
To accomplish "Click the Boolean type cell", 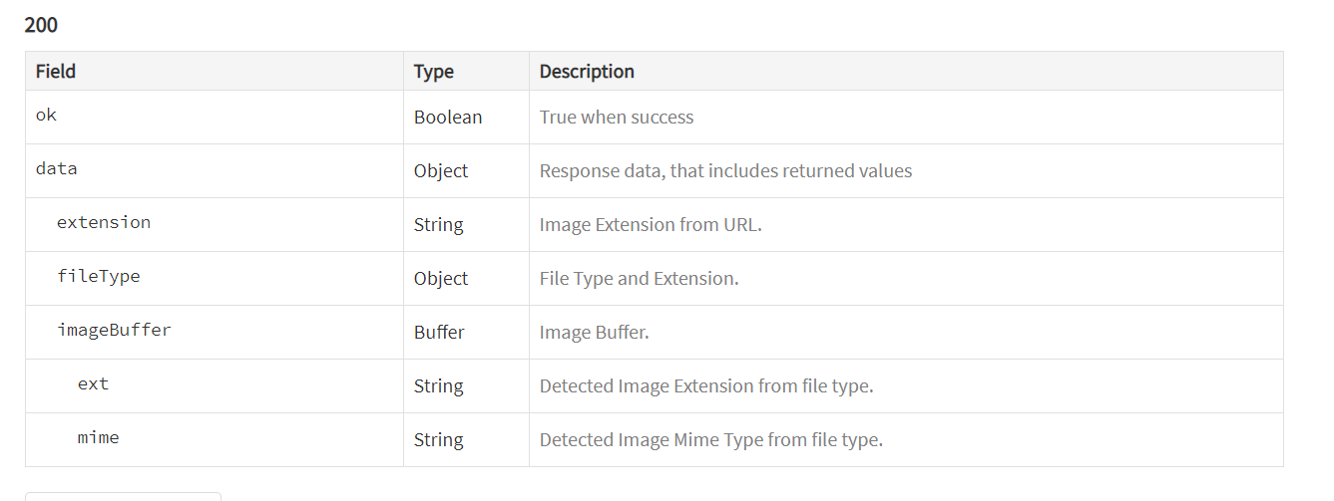I will point(448,117).
